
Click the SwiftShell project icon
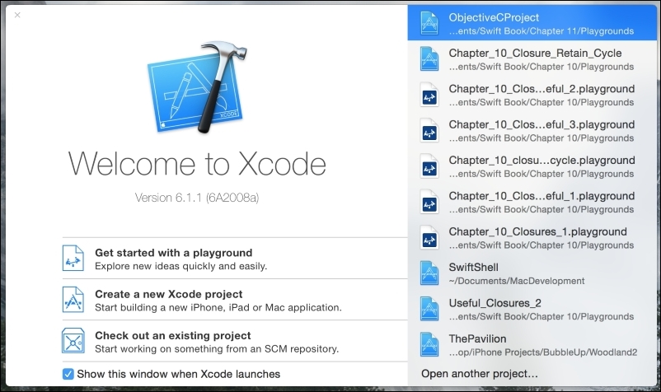(x=429, y=273)
